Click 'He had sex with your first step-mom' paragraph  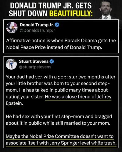pyautogui.click(x=59, y=120)
